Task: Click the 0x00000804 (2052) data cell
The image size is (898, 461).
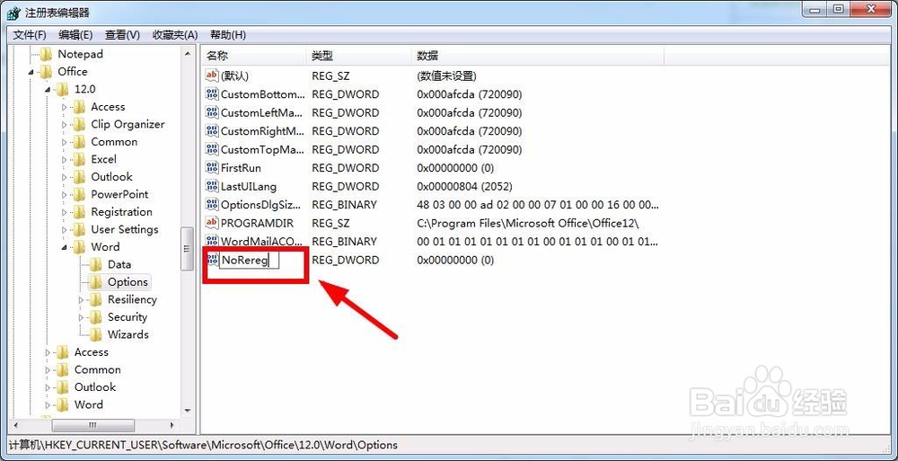Action: (464, 186)
